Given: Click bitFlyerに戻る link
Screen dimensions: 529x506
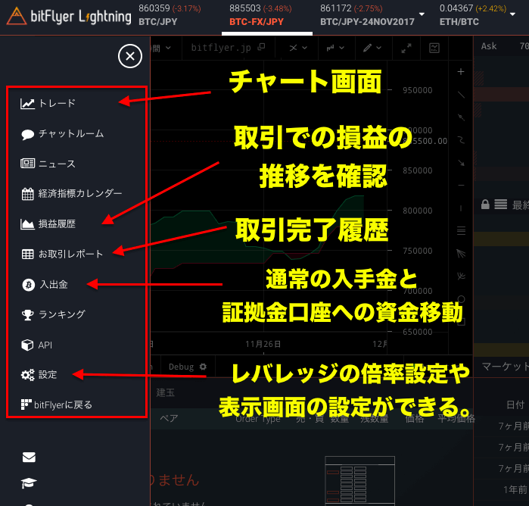Looking at the screenshot, I should 56,404.
